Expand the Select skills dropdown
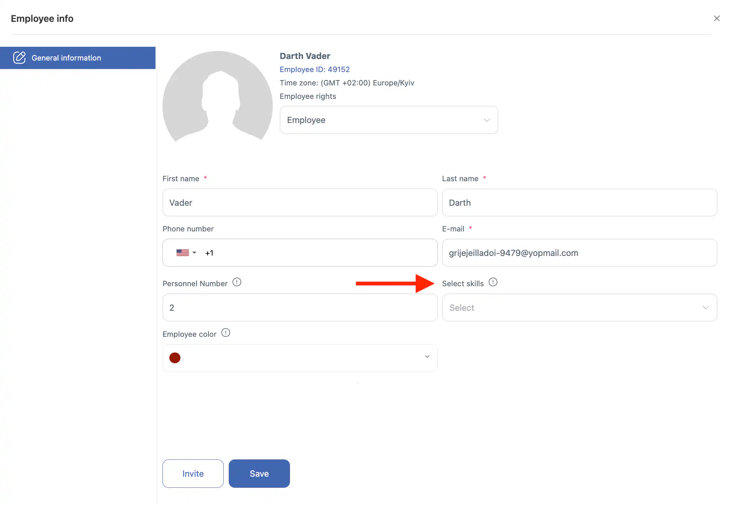 point(579,308)
